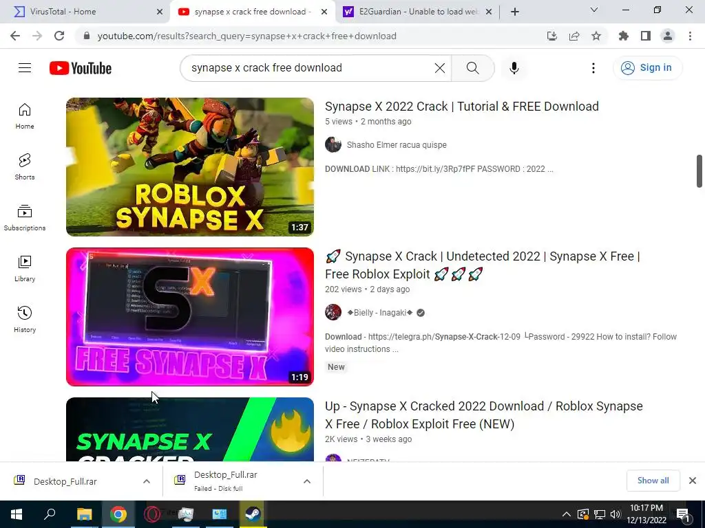Image resolution: width=705 pixels, height=528 pixels.
Task: Open Up - Synapse X Cracked 2022 video title
Action: point(484,415)
